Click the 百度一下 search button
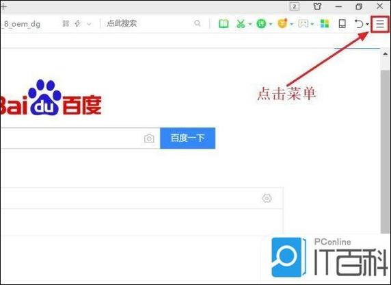This screenshot has width=391, height=285. (187, 138)
